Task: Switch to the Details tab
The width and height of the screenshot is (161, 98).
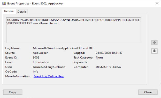Action: pos(22,12)
